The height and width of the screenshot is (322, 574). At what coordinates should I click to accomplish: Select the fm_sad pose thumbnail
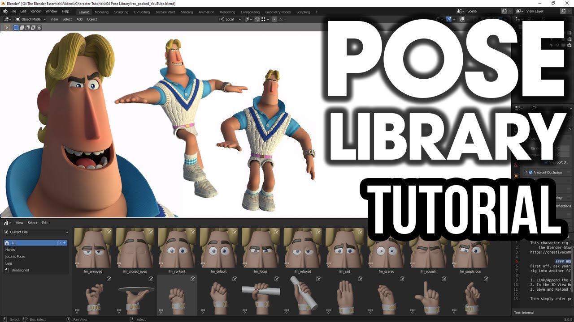click(x=345, y=248)
